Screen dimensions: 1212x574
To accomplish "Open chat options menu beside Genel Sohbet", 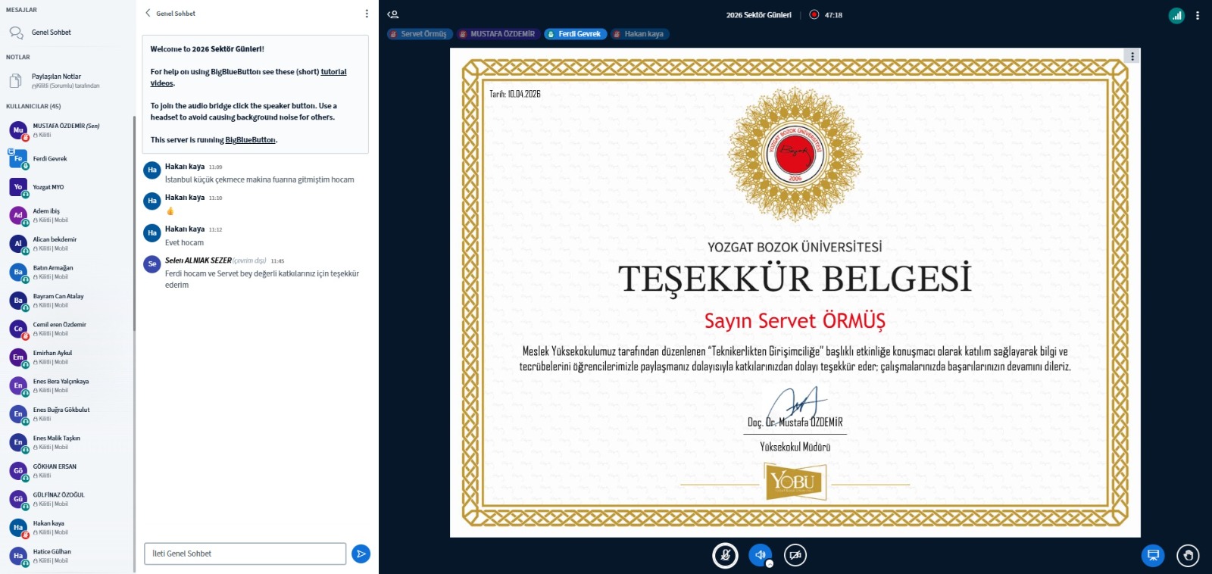I will pyautogui.click(x=367, y=14).
